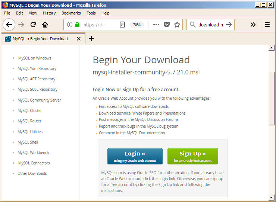Open MySQL Utilities link
The image size is (276, 202).
point(30,132)
